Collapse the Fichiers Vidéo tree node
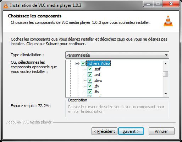 point(77,64)
